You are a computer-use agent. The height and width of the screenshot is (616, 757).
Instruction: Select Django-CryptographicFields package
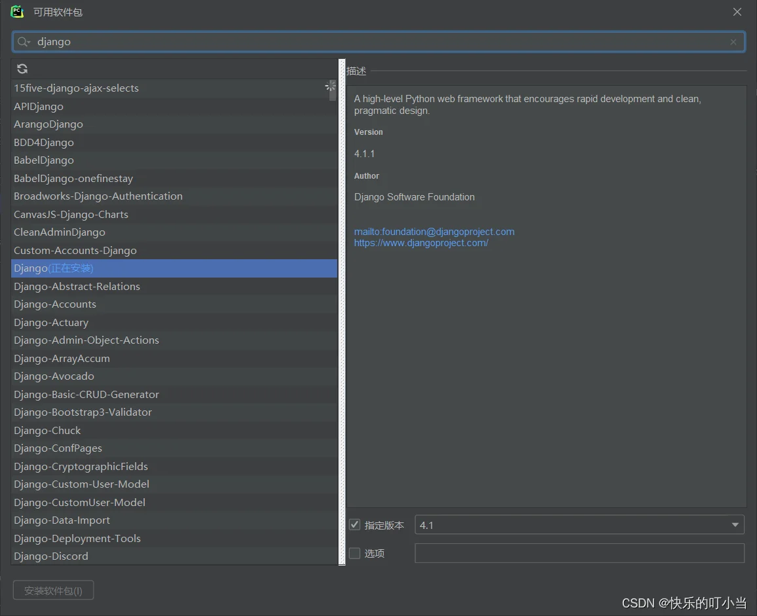[x=174, y=466]
